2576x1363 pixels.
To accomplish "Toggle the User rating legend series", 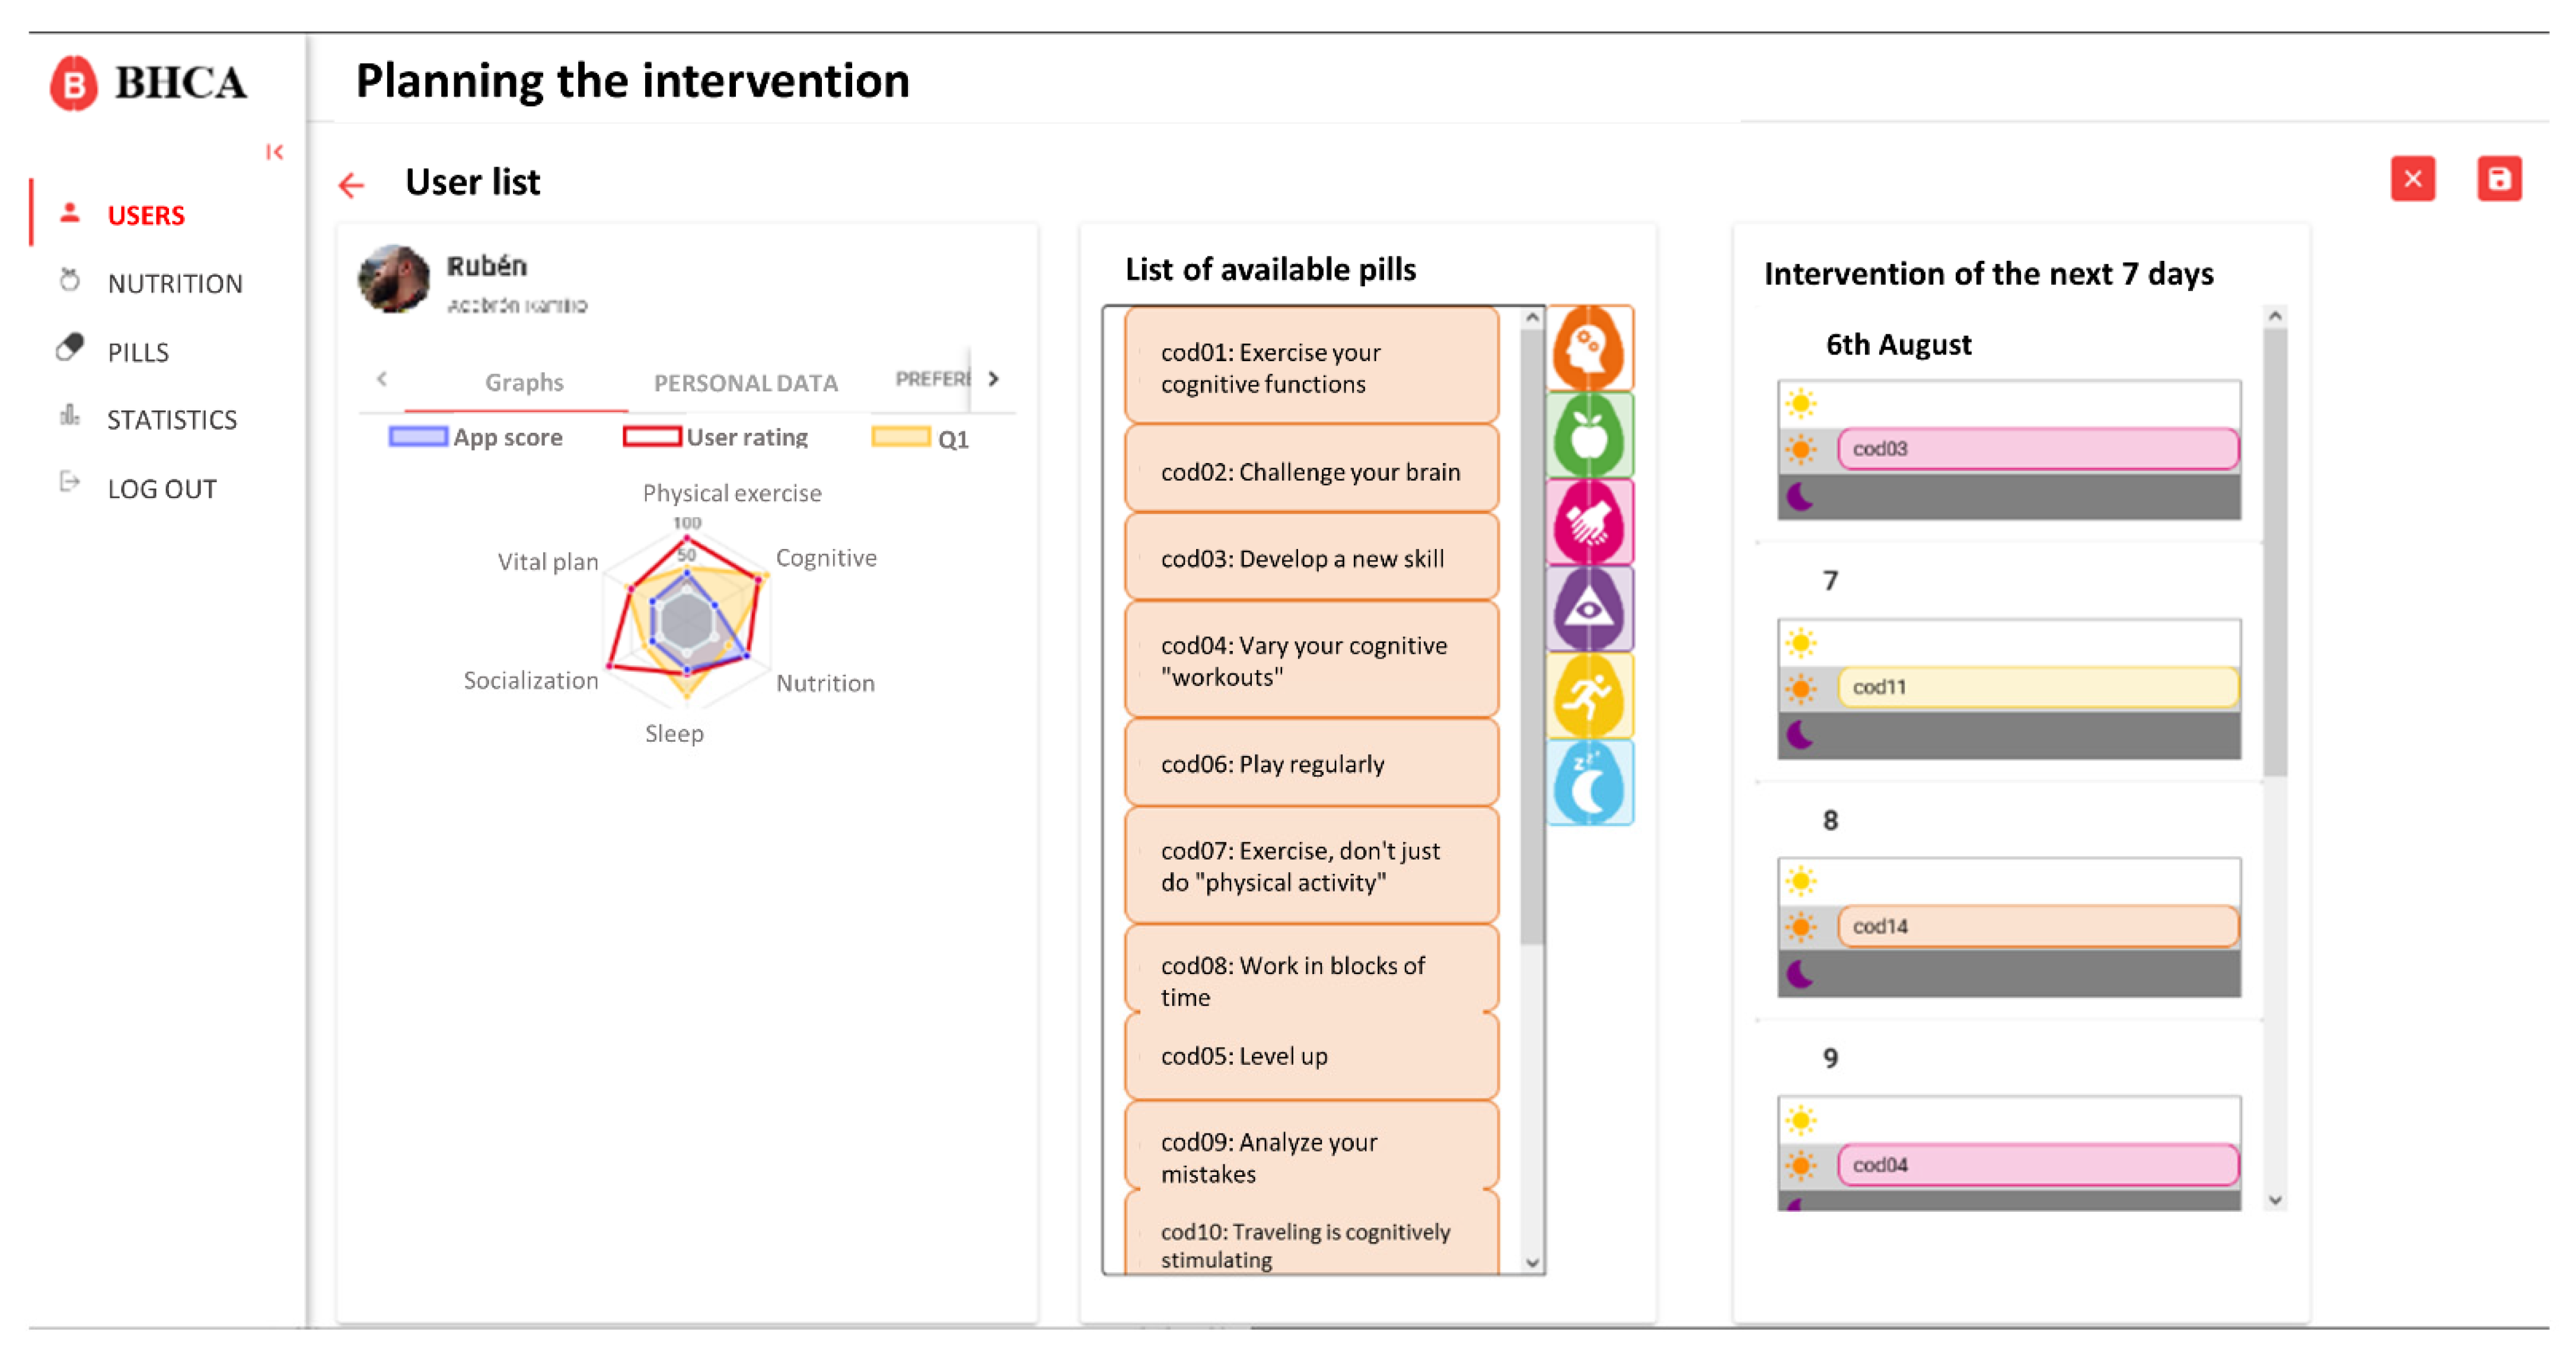I will coord(715,437).
